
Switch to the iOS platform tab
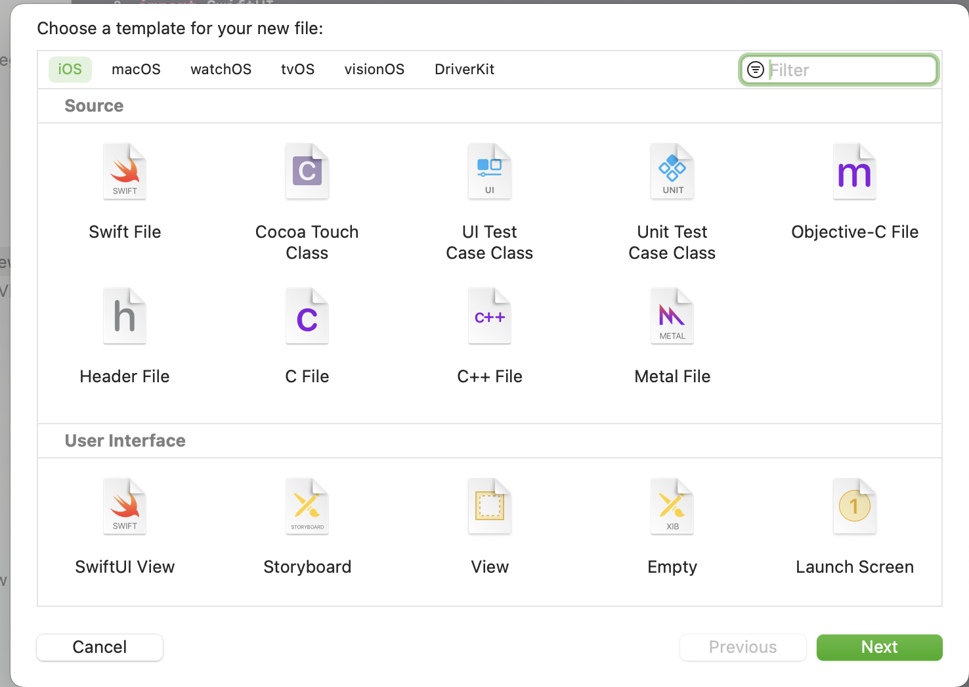pyautogui.click(x=70, y=70)
